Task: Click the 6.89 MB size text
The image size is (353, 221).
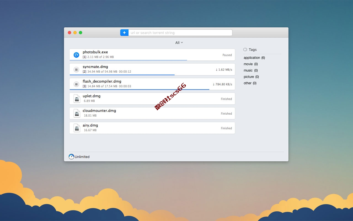Action: point(89,101)
